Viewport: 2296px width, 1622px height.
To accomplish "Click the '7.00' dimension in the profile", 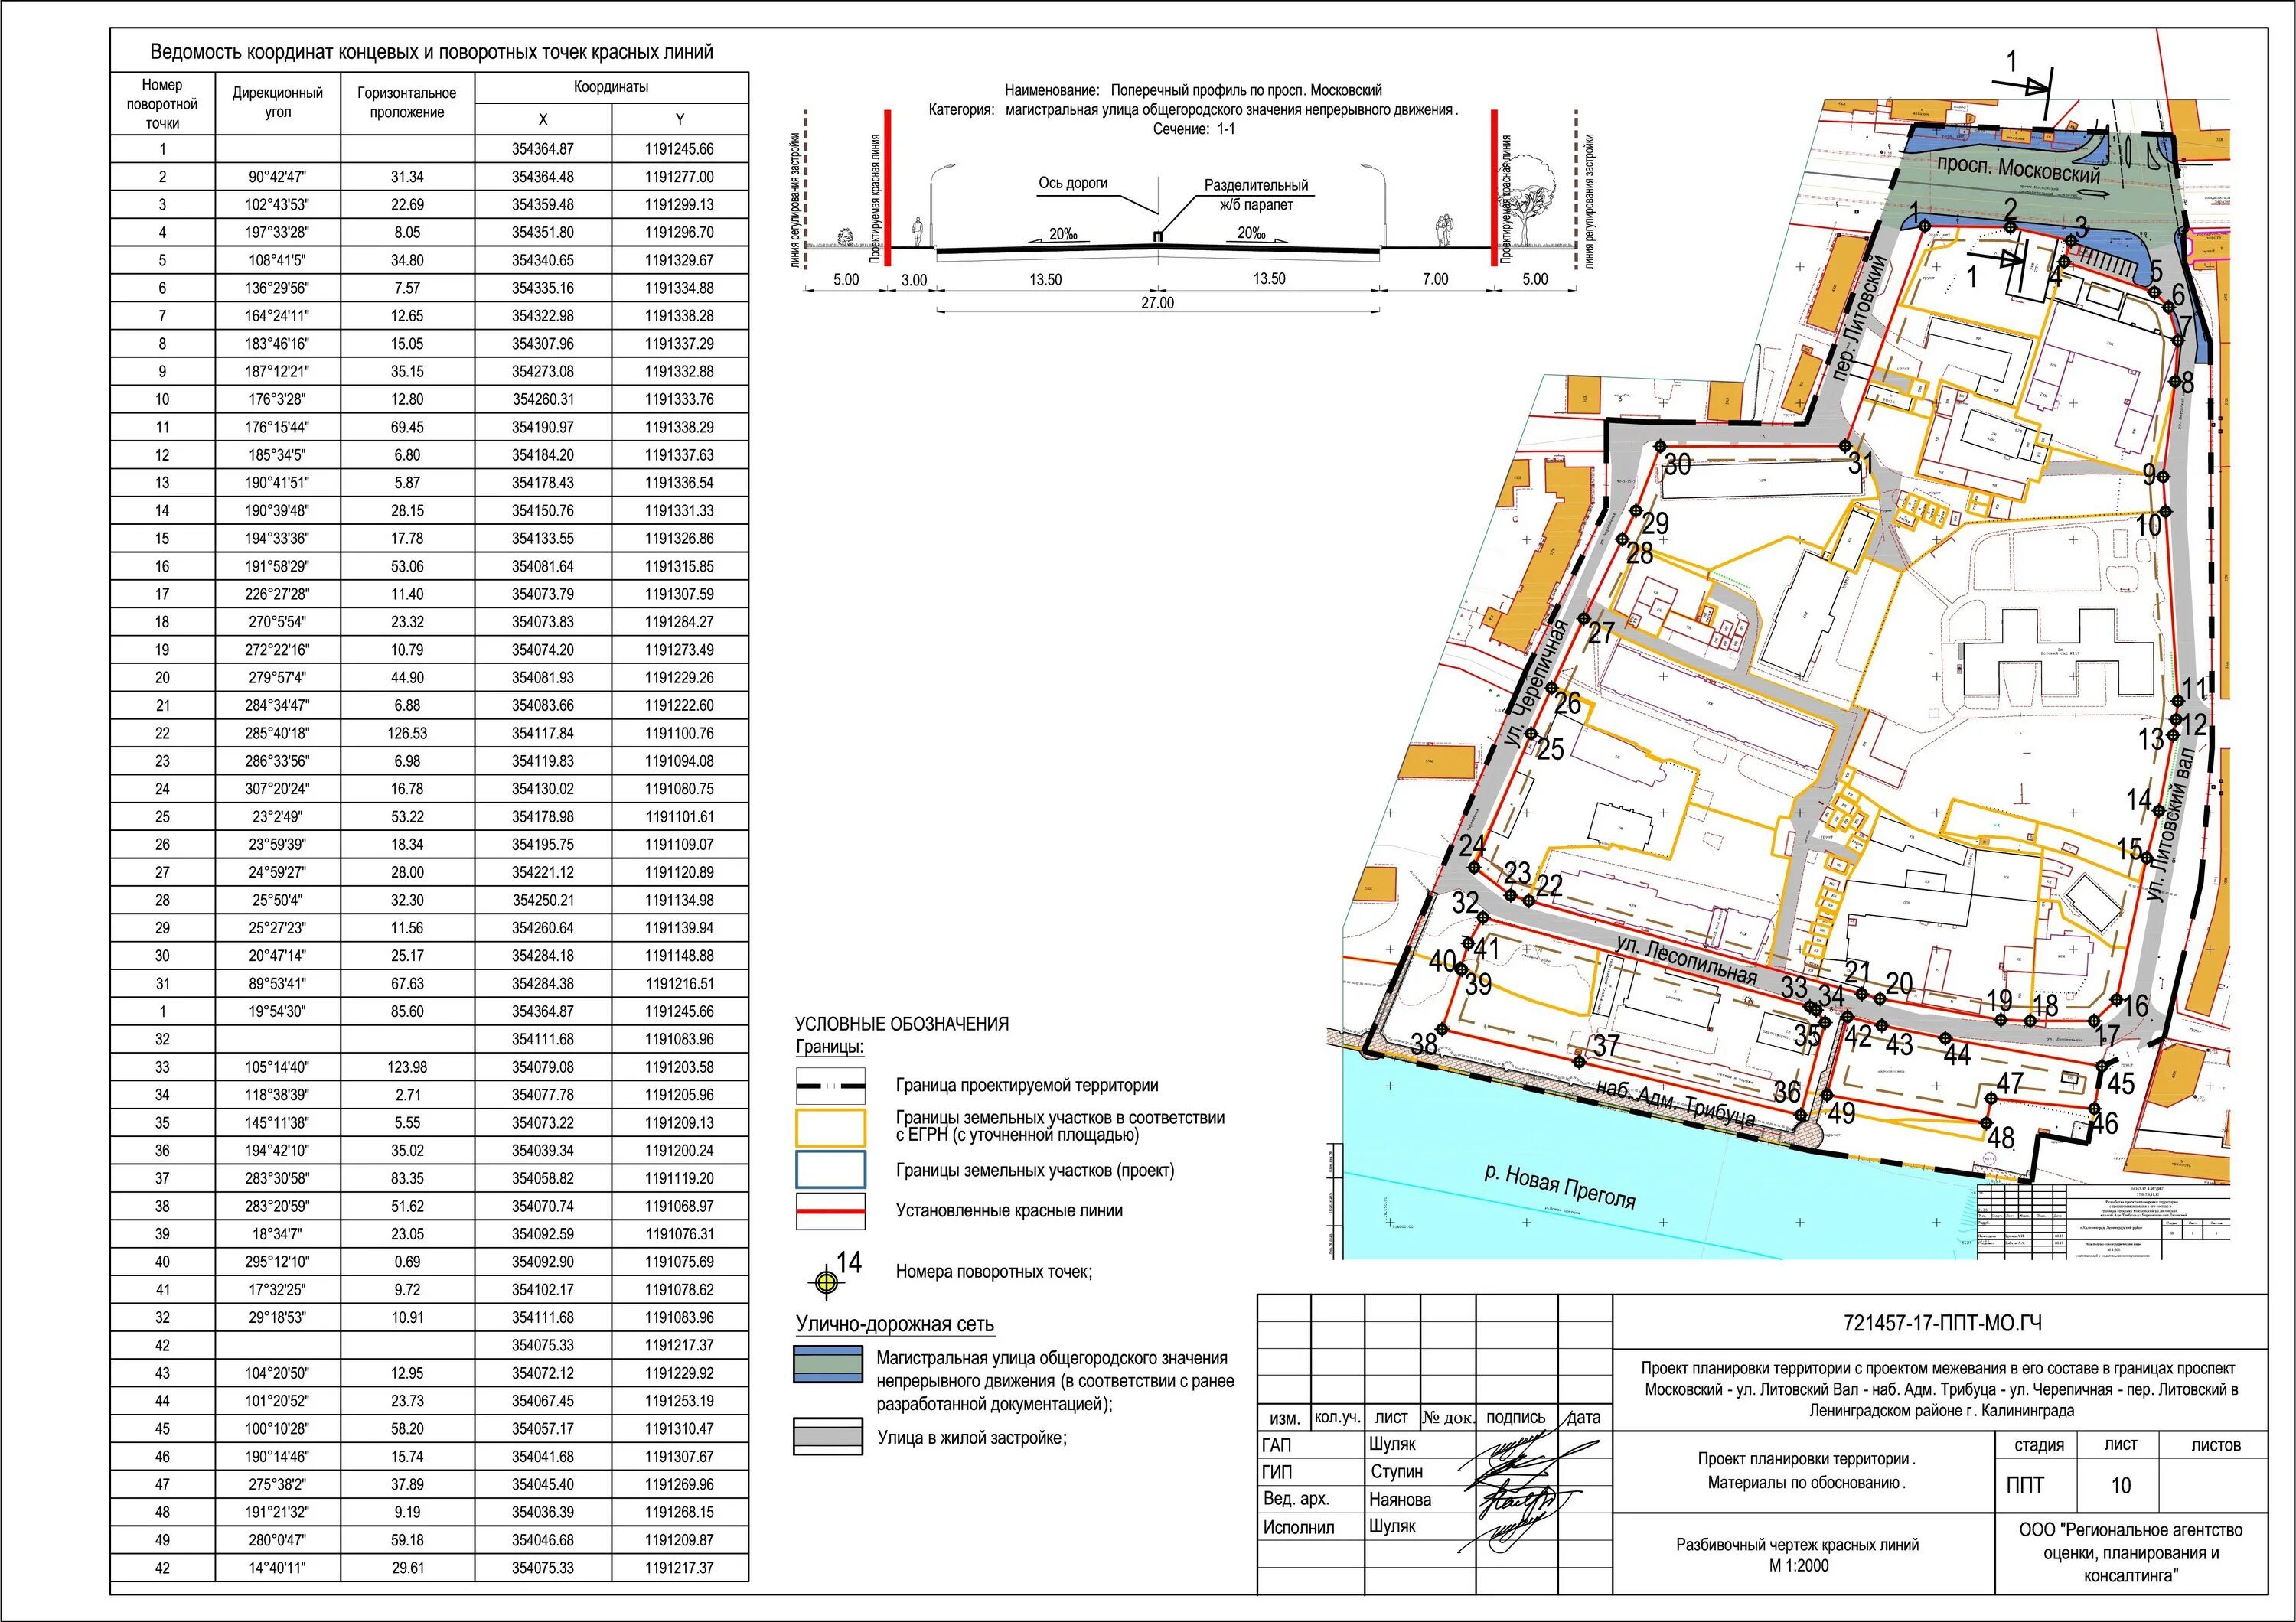I will click(x=1435, y=278).
